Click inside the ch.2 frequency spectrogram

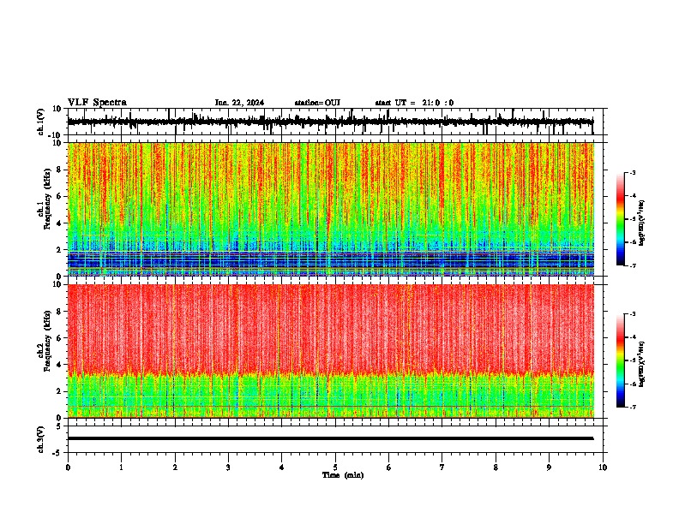pyautogui.click(x=331, y=351)
